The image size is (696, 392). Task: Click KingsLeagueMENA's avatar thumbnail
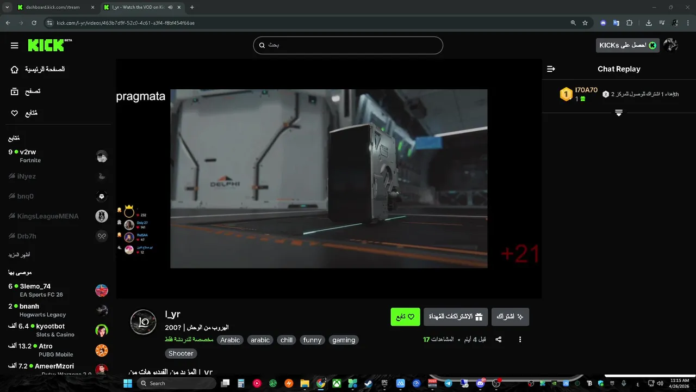(102, 216)
